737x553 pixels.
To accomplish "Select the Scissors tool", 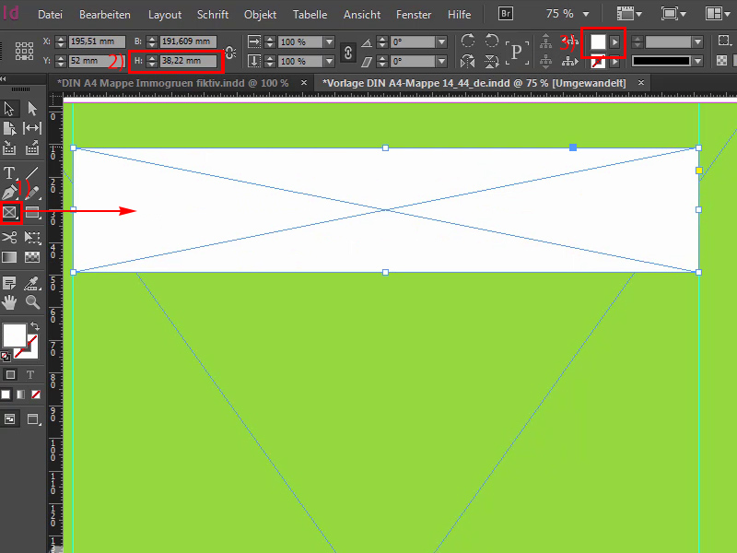I will pyautogui.click(x=10, y=237).
